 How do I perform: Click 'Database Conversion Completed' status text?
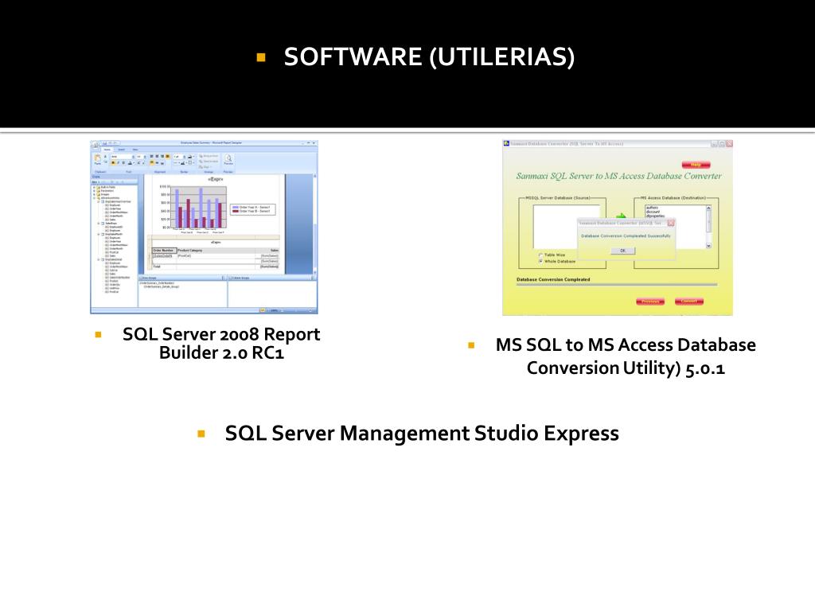[x=553, y=279]
